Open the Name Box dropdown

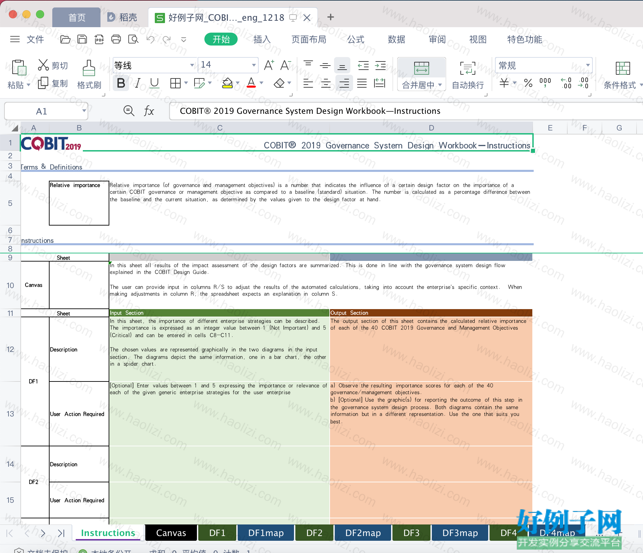pos(84,111)
